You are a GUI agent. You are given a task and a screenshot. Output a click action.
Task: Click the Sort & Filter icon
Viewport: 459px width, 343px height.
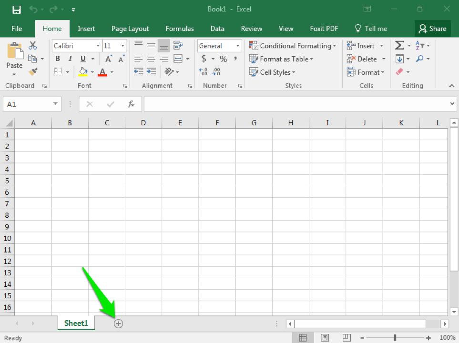point(420,45)
